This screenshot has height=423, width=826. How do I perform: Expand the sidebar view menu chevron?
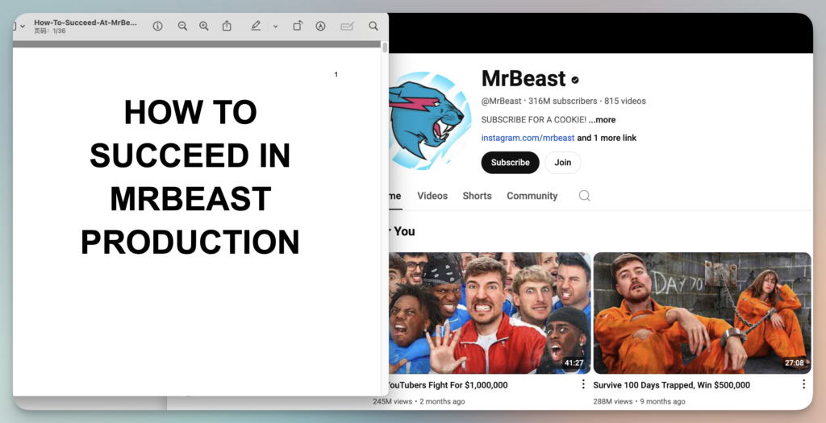(x=23, y=27)
